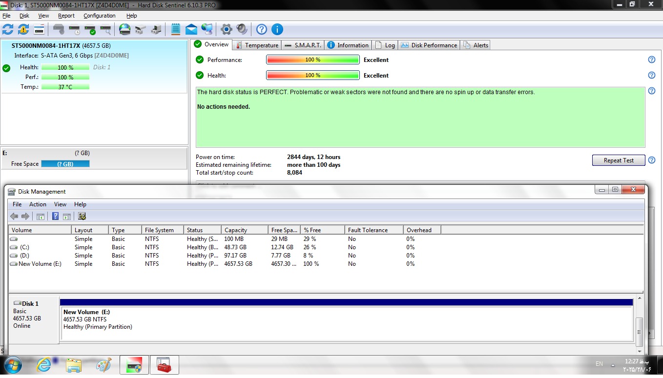Click help icon beside Health Excellent
Viewport: 663px width, 378px height.
(651, 75)
